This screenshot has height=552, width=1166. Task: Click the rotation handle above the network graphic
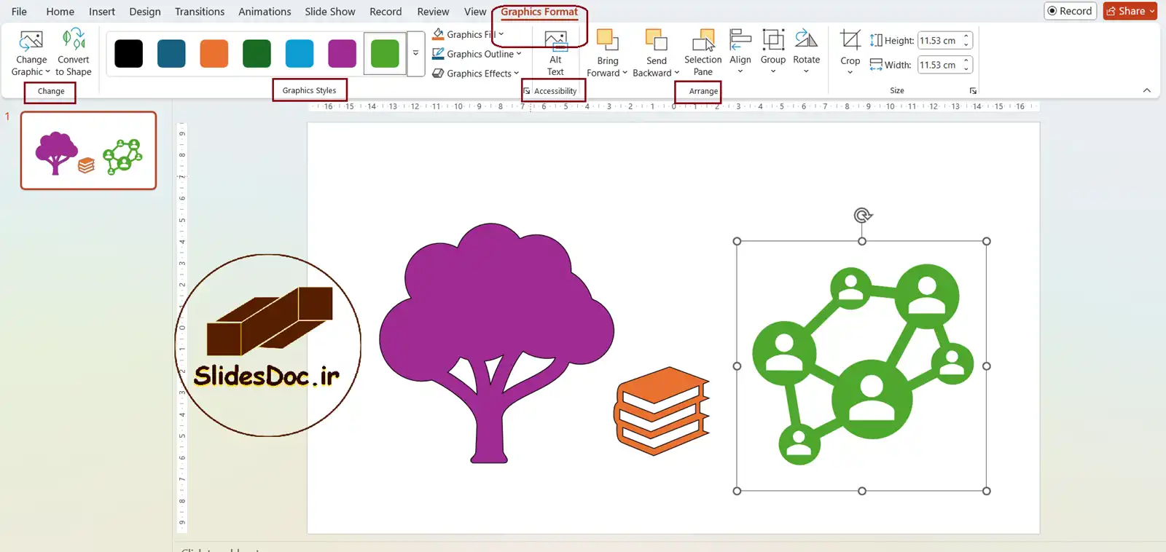[862, 216]
